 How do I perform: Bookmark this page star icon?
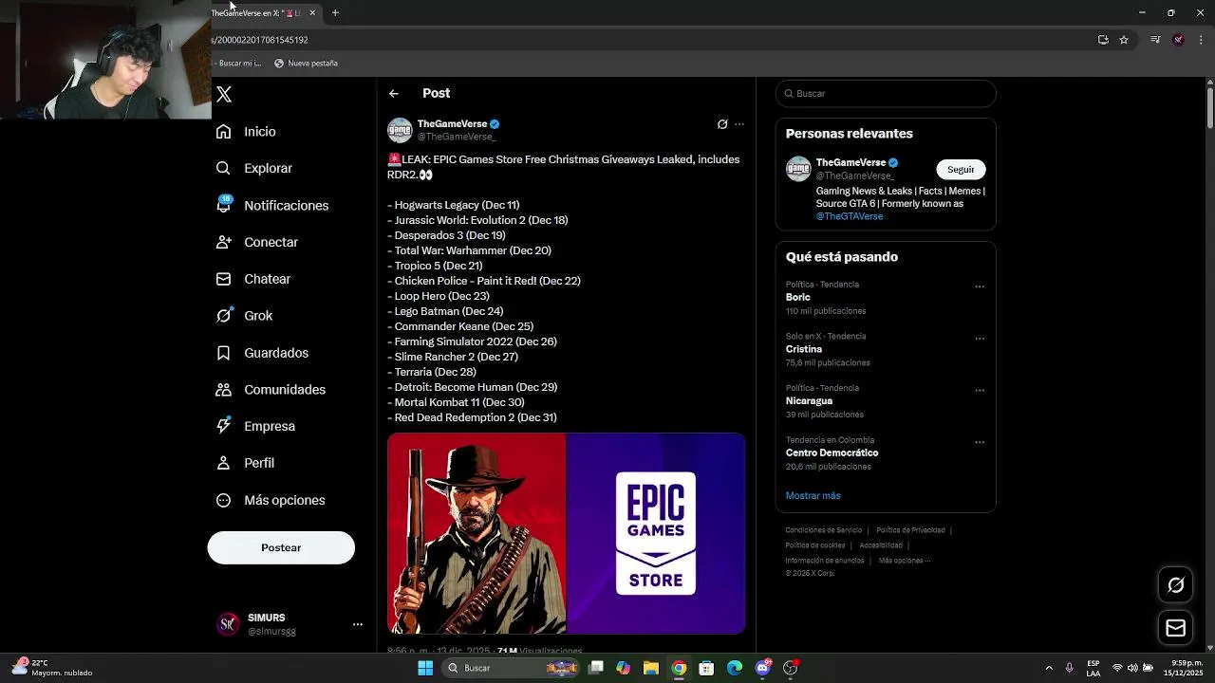pos(1124,40)
